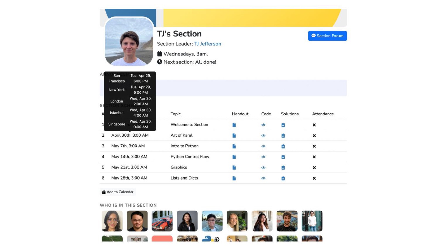Open TJ Jefferson's profile link
This screenshot has height=247, width=439.
[x=208, y=44]
